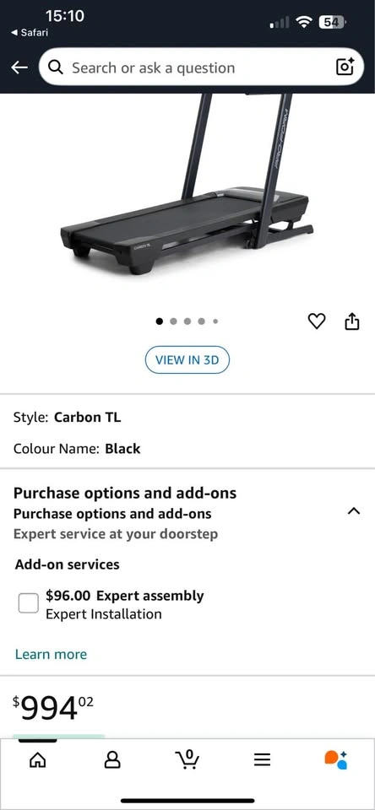Open the shopping cart icon
Image resolution: width=375 pixels, height=810 pixels.
tap(187, 759)
